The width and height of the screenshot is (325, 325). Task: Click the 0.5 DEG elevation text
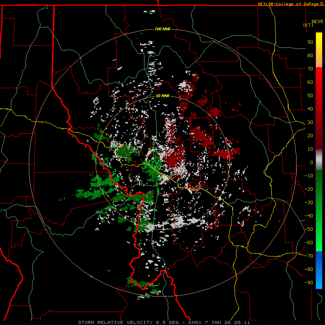[167, 322]
